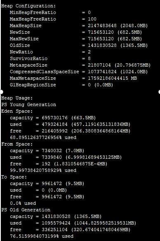Click the Heap Configuration heading
160x241 pixels.
[x=28, y=6]
